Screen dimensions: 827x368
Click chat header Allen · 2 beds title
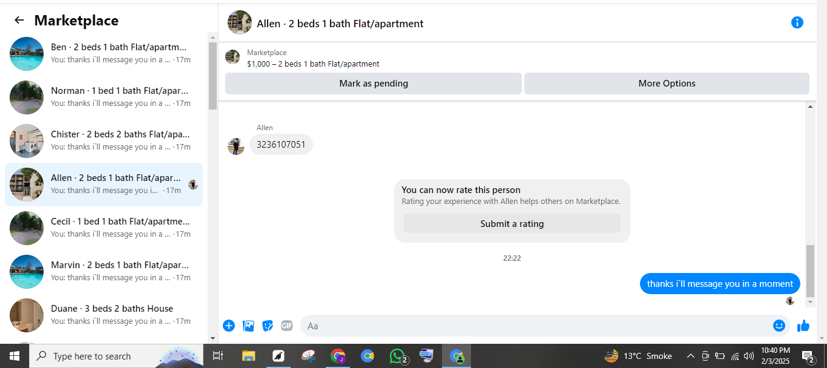pos(340,24)
